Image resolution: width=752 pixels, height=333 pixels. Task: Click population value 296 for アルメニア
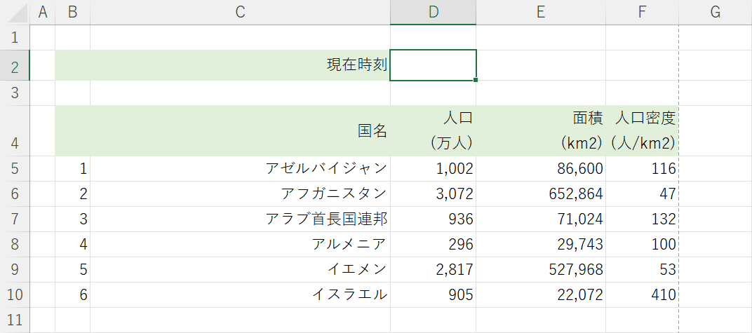[x=433, y=244]
